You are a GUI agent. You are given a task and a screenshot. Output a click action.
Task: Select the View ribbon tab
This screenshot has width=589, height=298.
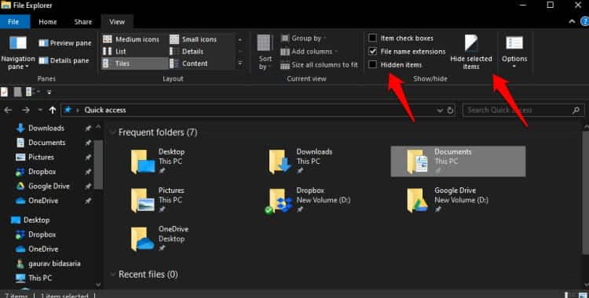(x=117, y=22)
